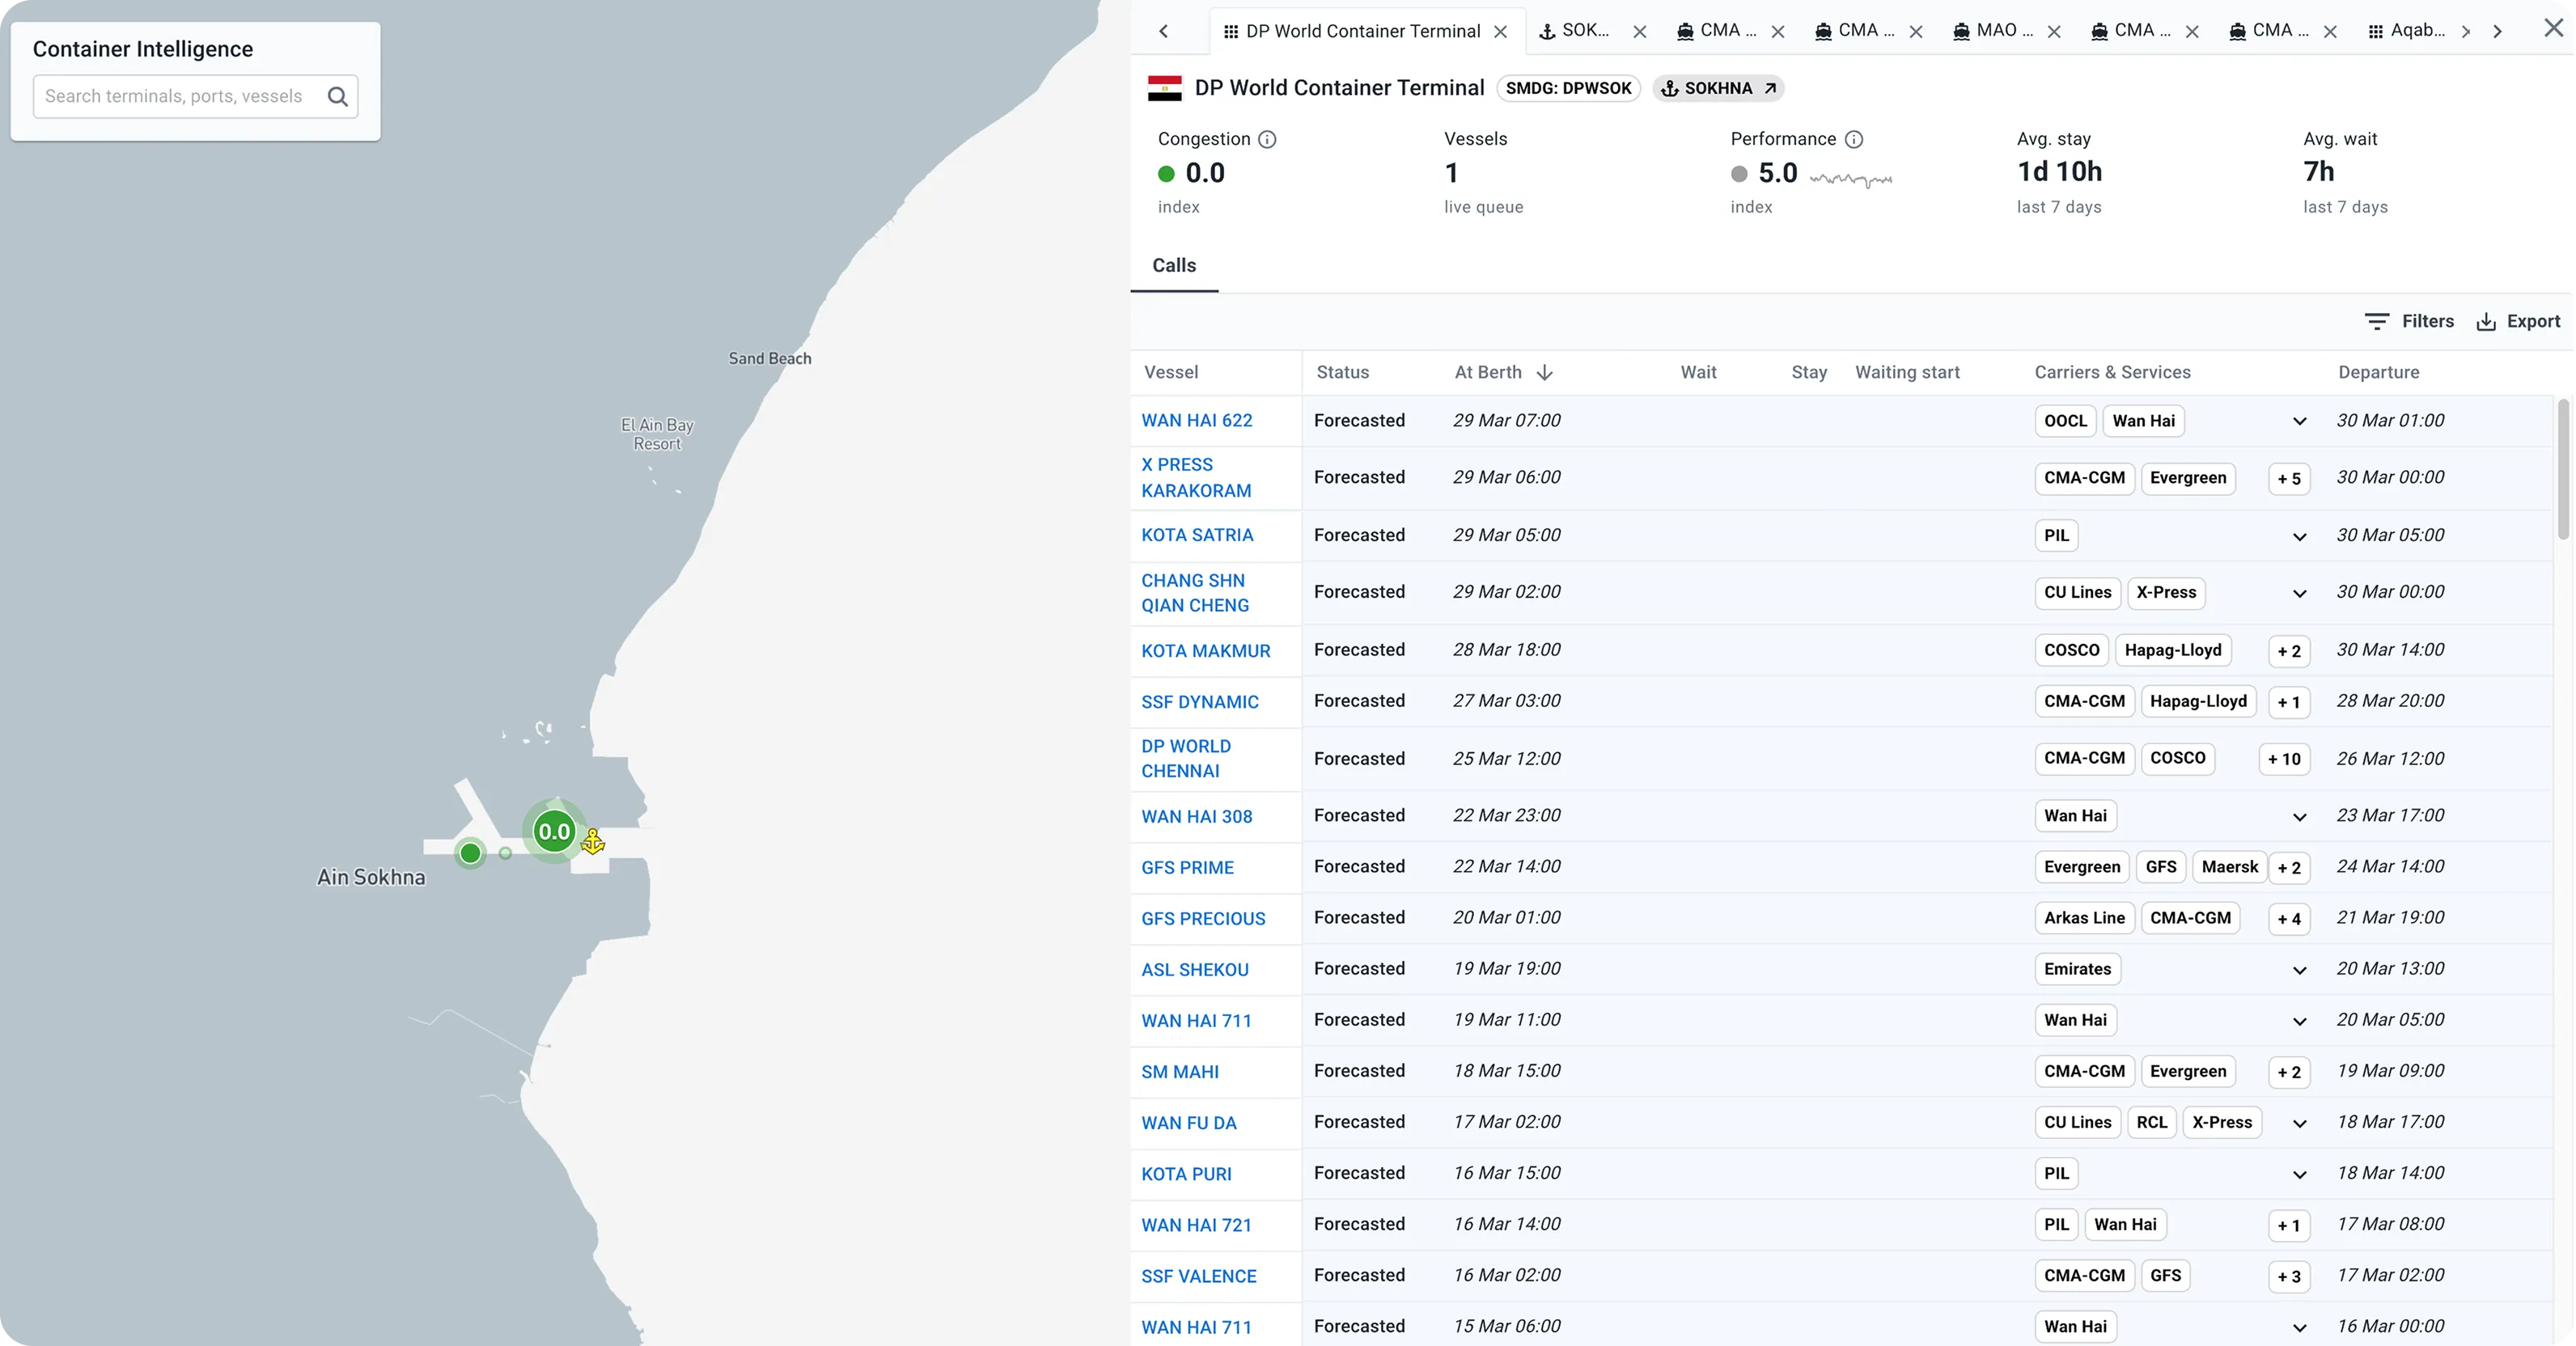Export the calls table
The image size is (2576, 1346).
[x=2518, y=321]
